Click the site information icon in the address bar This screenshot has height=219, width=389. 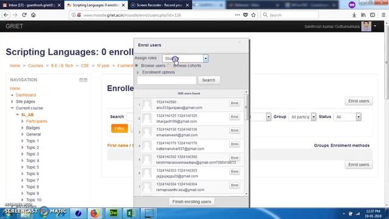[74, 15]
